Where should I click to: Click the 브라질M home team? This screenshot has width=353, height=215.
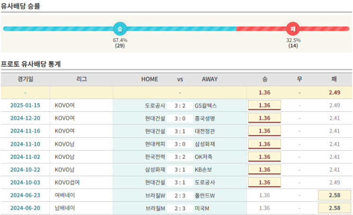(x=155, y=208)
